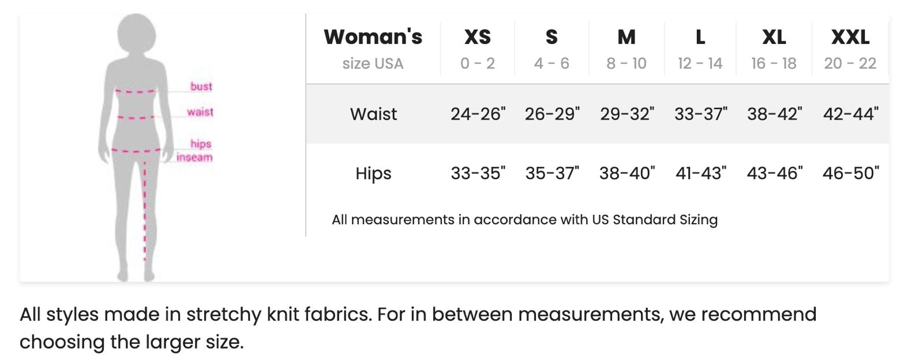Click the Woman's table heading

coord(373,37)
